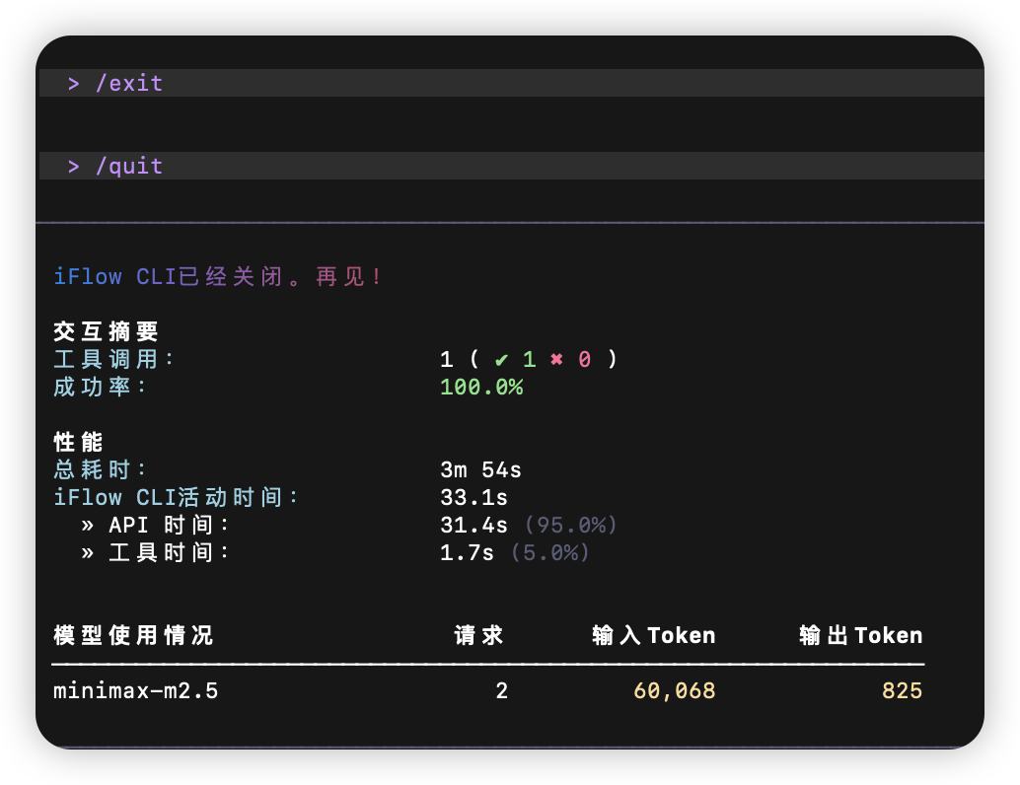Select the /exit command text

[x=129, y=84]
